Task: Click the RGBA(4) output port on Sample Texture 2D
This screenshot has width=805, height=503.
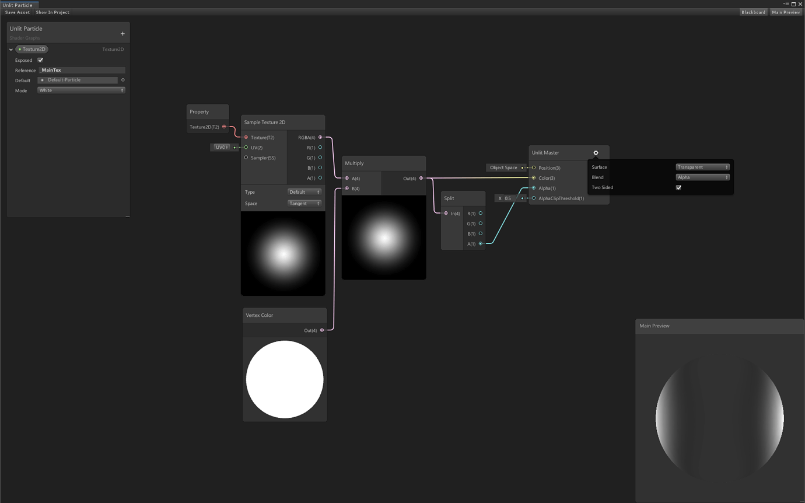Action: pos(320,137)
